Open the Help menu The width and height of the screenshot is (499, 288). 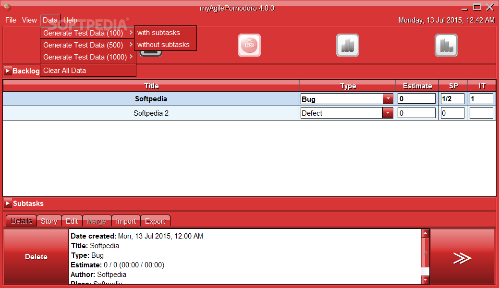[x=70, y=20]
